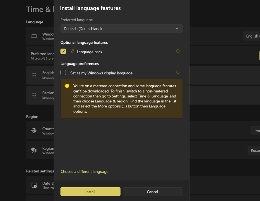Start installation with the Install button

[90, 192]
